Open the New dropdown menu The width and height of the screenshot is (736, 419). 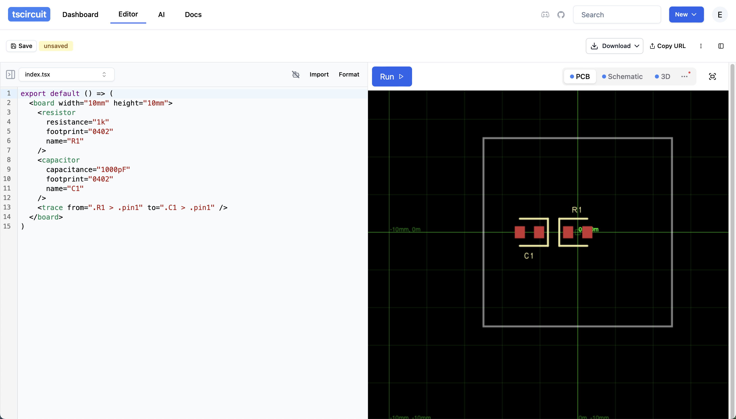coord(686,15)
